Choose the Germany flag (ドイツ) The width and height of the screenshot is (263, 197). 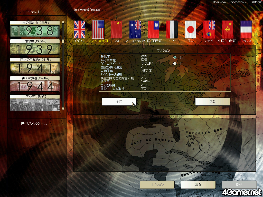172,30
